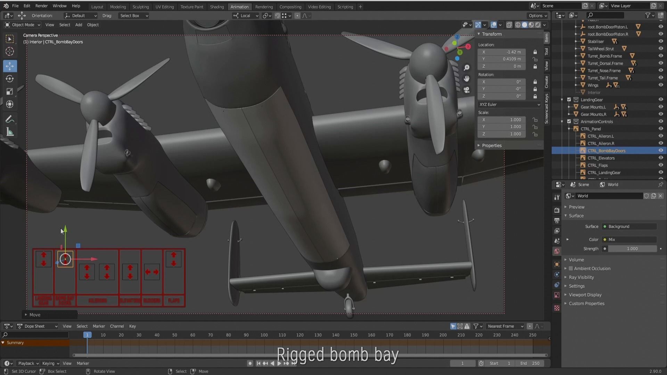Image resolution: width=667 pixels, height=375 pixels.
Task: Open the Render menu
Action: pos(41,6)
